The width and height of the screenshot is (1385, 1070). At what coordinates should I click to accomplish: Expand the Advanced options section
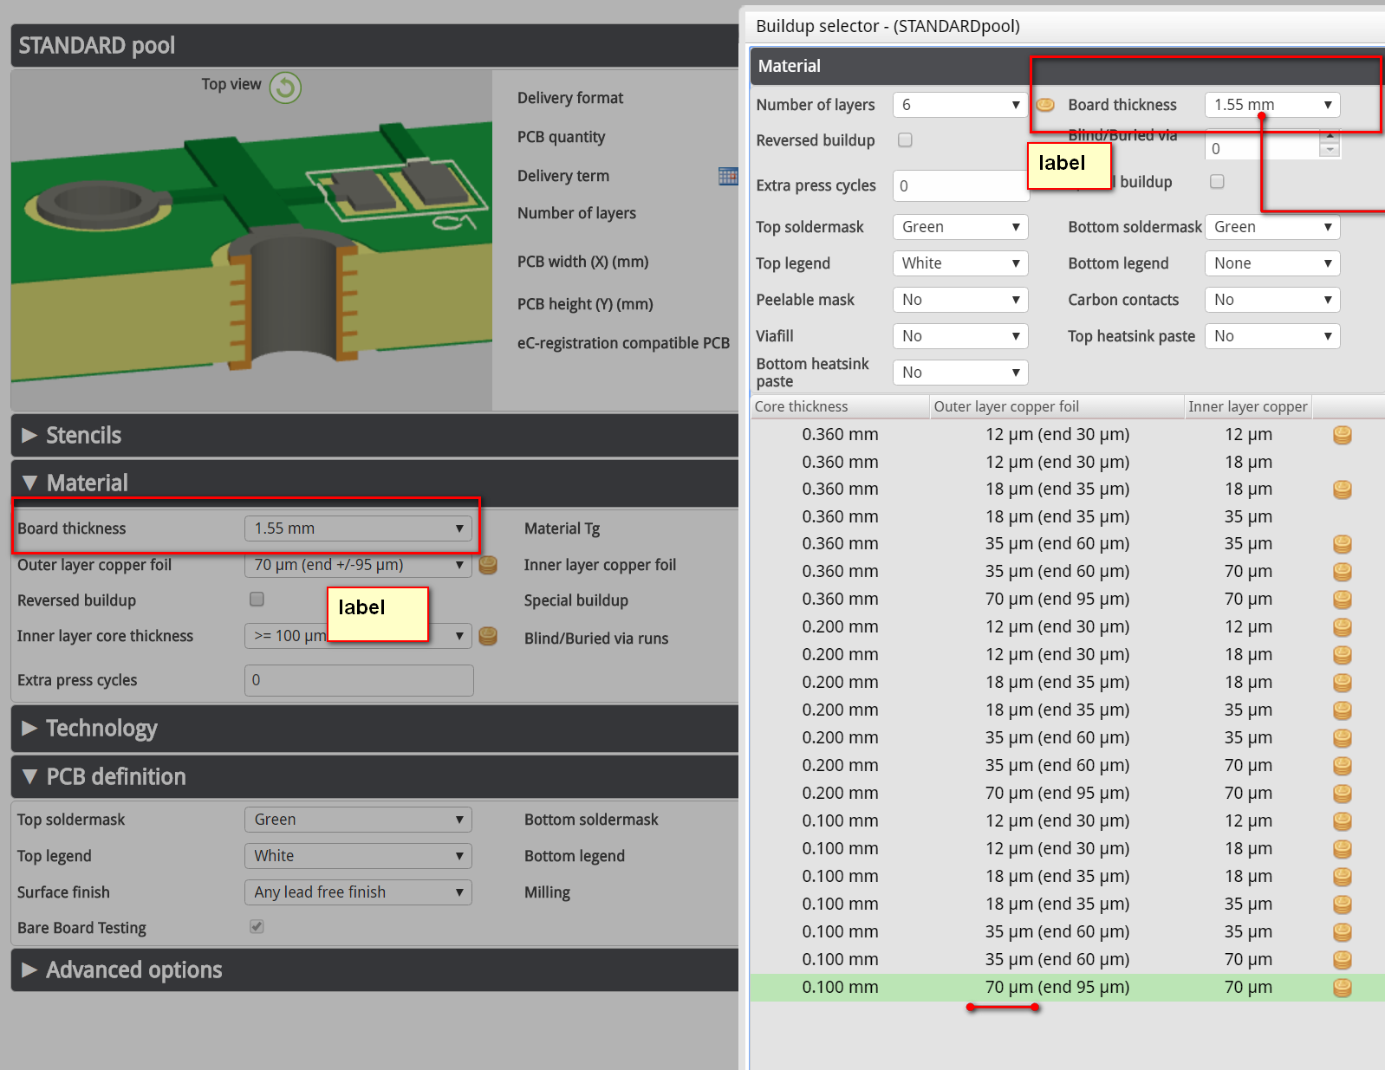[374, 970]
